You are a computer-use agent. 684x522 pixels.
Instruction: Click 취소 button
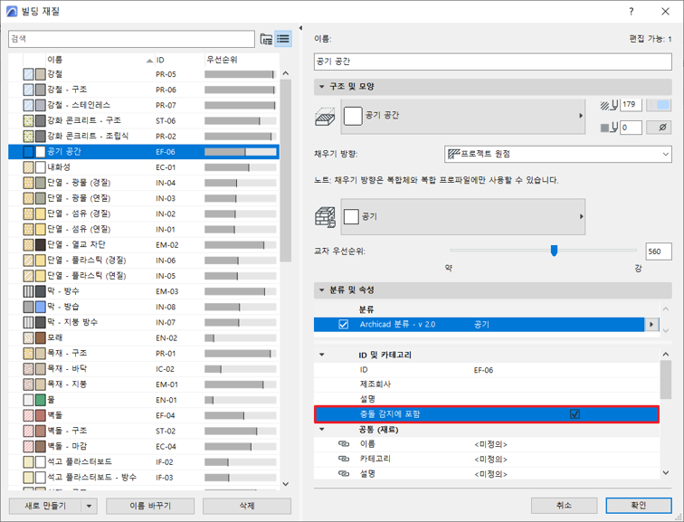tap(564, 506)
